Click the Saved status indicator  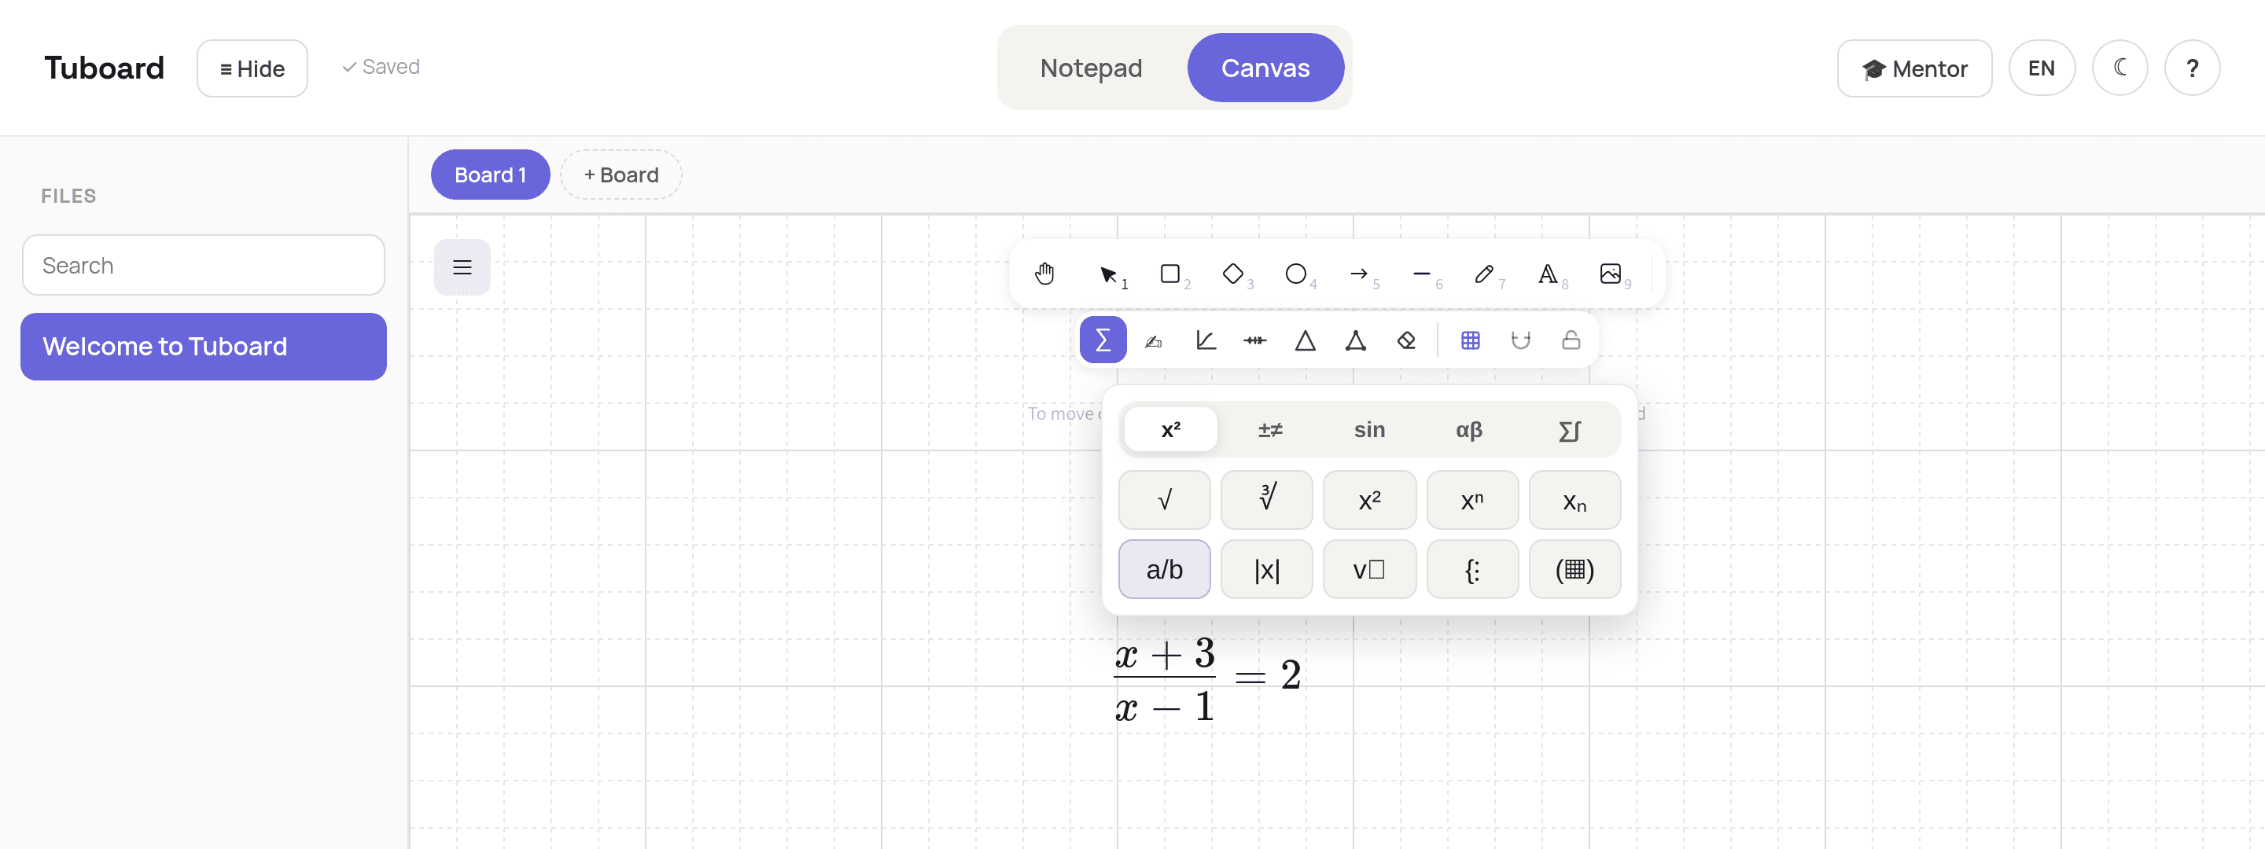pos(381,67)
